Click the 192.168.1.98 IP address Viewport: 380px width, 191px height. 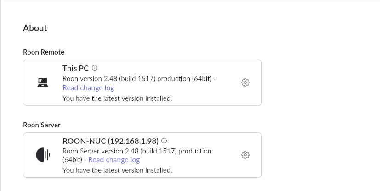[133, 141]
